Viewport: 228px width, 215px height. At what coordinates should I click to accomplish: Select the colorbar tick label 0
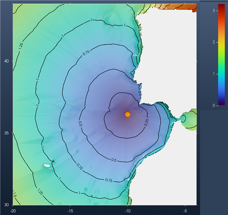pos(214,105)
